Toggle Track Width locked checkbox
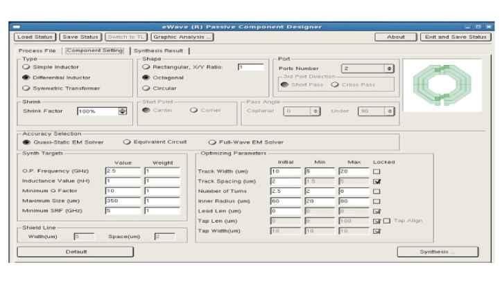Image resolution: width=502 pixels, height=303 pixels. click(376, 172)
